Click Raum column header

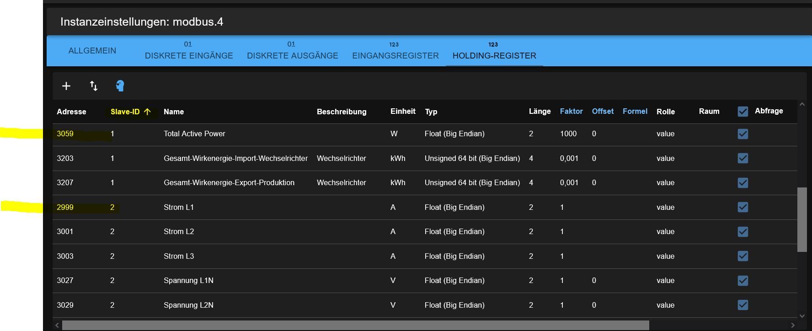pos(709,111)
